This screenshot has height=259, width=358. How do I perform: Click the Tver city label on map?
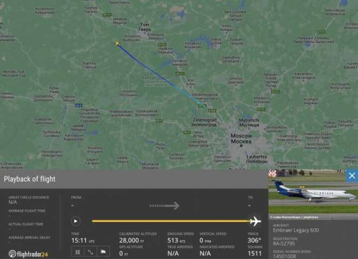[x=144, y=27]
